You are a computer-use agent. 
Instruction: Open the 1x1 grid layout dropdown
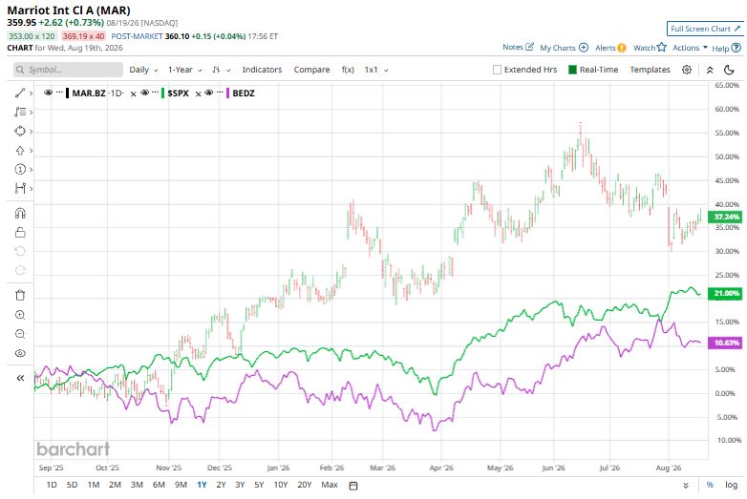[376, 70]
